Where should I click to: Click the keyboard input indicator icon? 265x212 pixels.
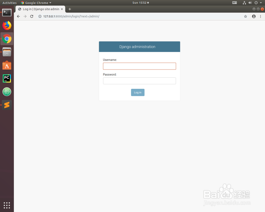[x=235, y=3]
